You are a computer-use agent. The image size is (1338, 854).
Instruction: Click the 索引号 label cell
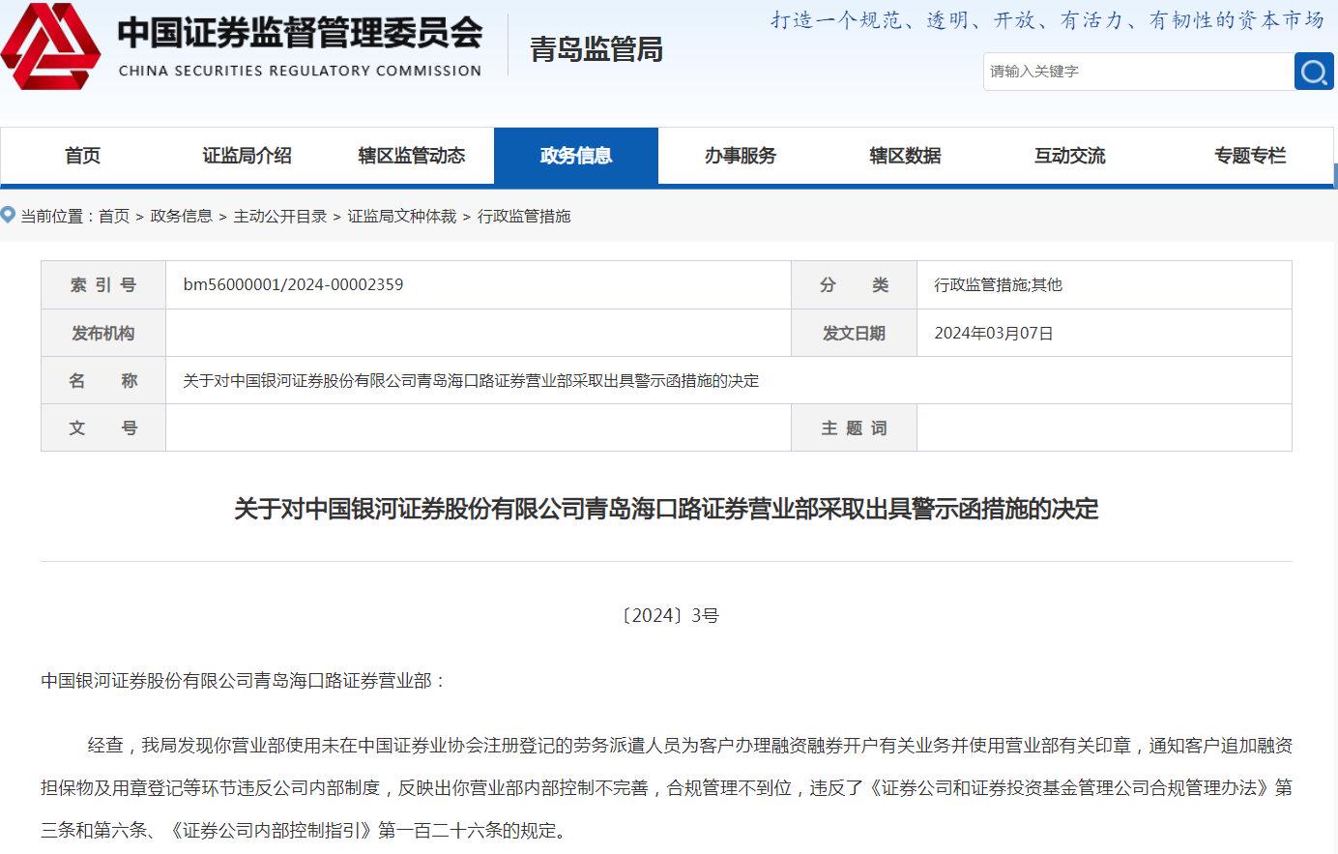click(x=103, y=285)
